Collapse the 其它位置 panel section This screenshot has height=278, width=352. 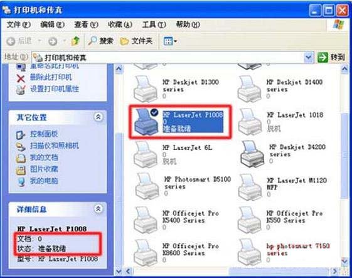click(x=98, y=117)
